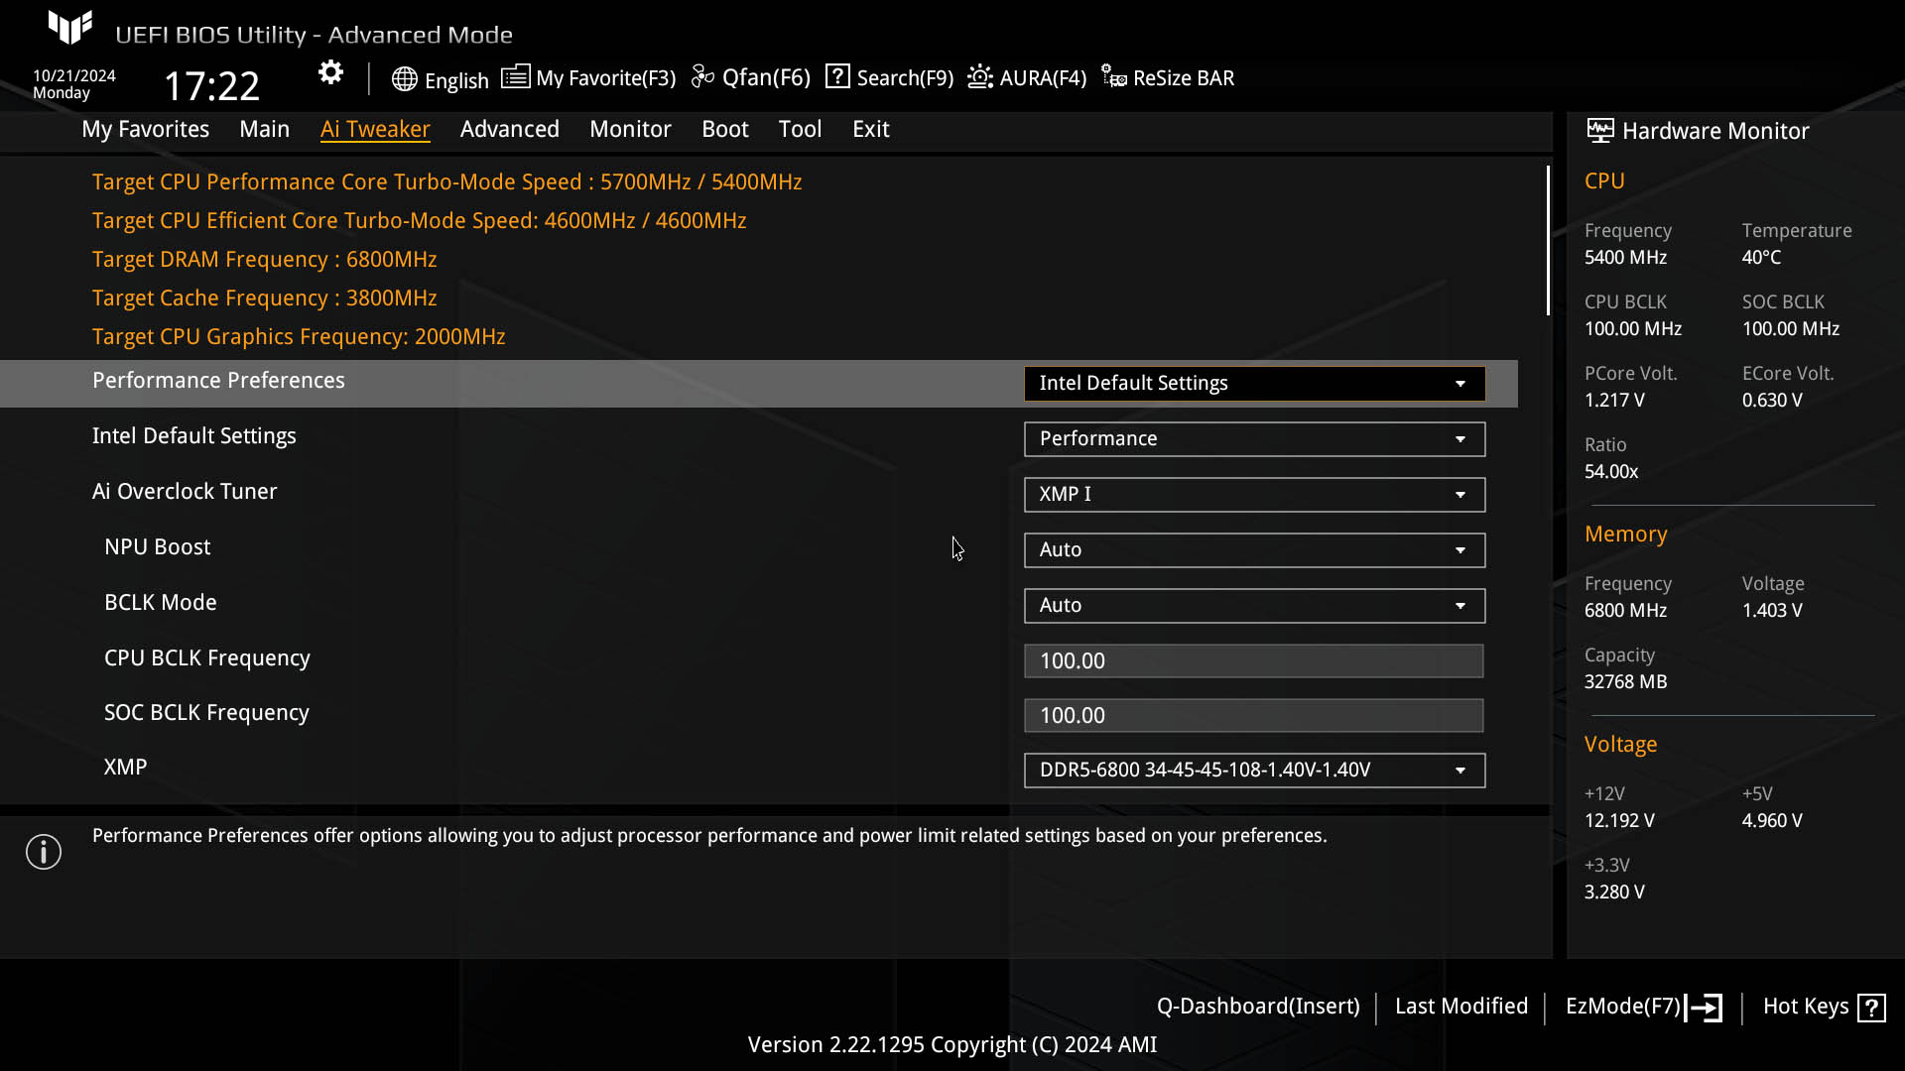Click the CPU BCLK Frequency input field
Screen dimensions: 1905x1071
click(1254, 661)
